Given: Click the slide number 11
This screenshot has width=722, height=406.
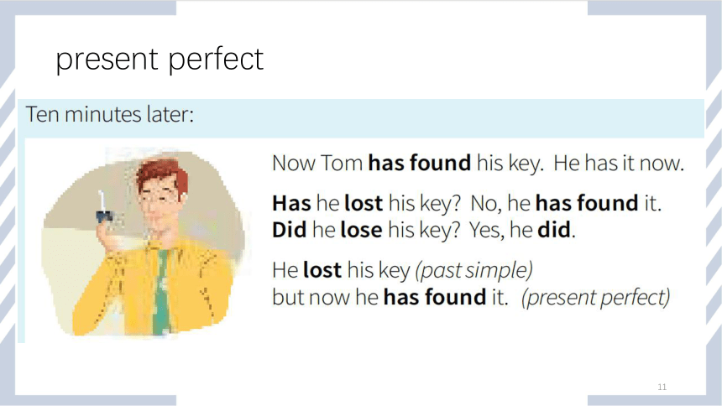Looking at the screenshot, I should (x=662, y=387).
